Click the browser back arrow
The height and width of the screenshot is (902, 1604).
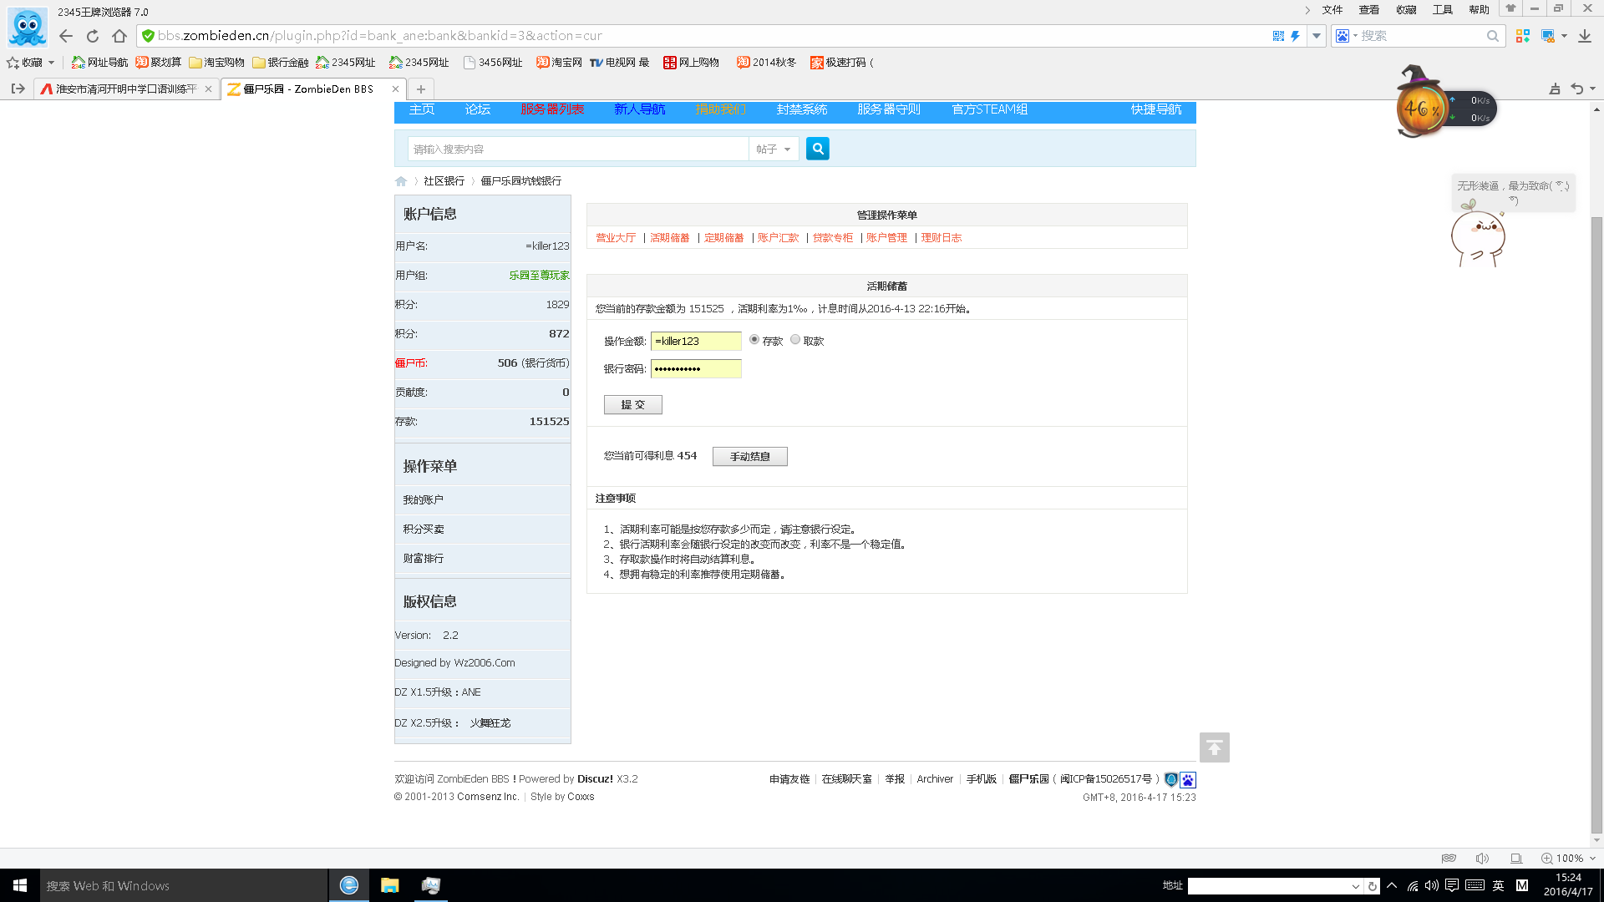click(66, 36)
